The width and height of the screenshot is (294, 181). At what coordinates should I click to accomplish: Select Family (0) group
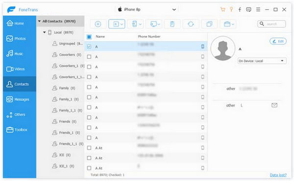click(64, 88)
